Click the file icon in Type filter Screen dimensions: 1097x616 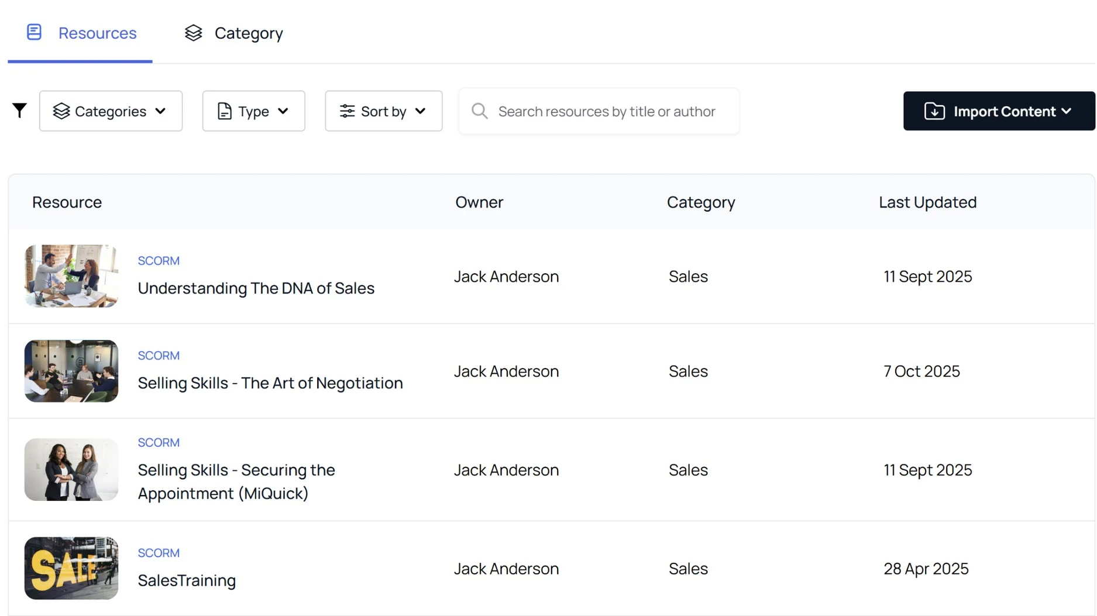(x=225, y=111)
